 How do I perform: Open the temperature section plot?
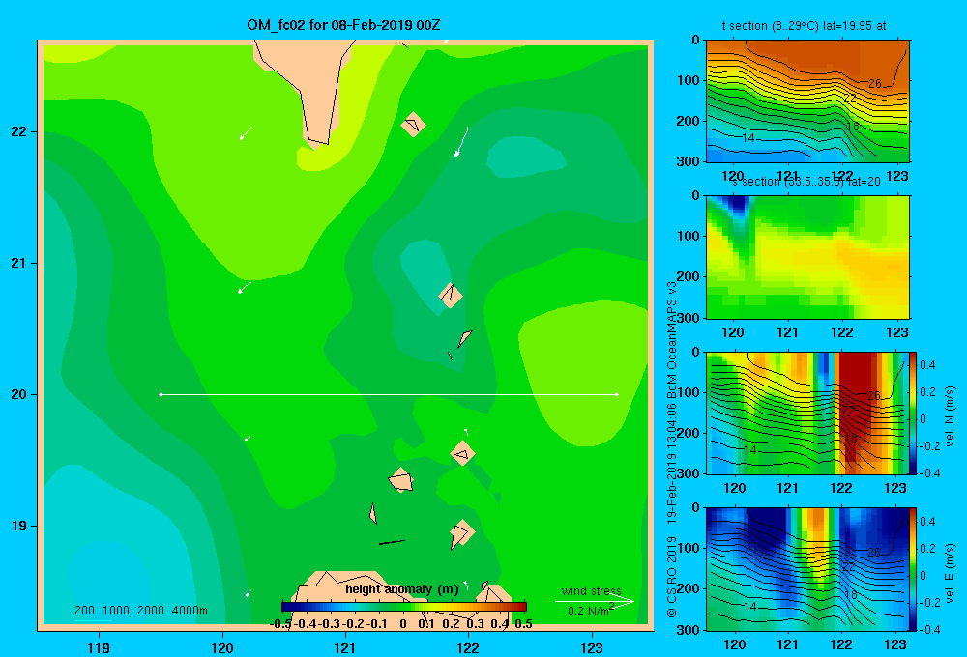click(807, 101)
